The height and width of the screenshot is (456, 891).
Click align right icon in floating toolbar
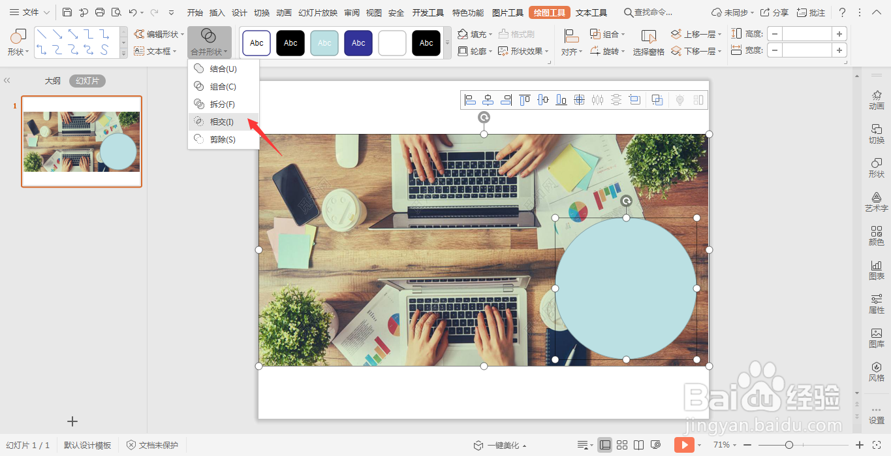point(507,100)
